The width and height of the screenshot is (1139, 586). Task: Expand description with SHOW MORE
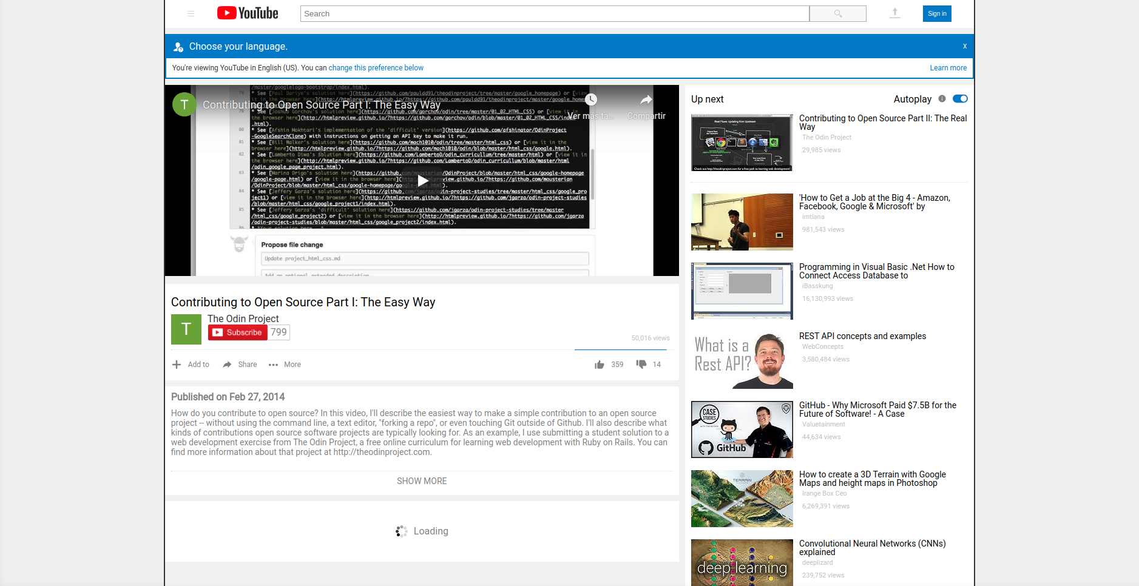pos(422,481)
